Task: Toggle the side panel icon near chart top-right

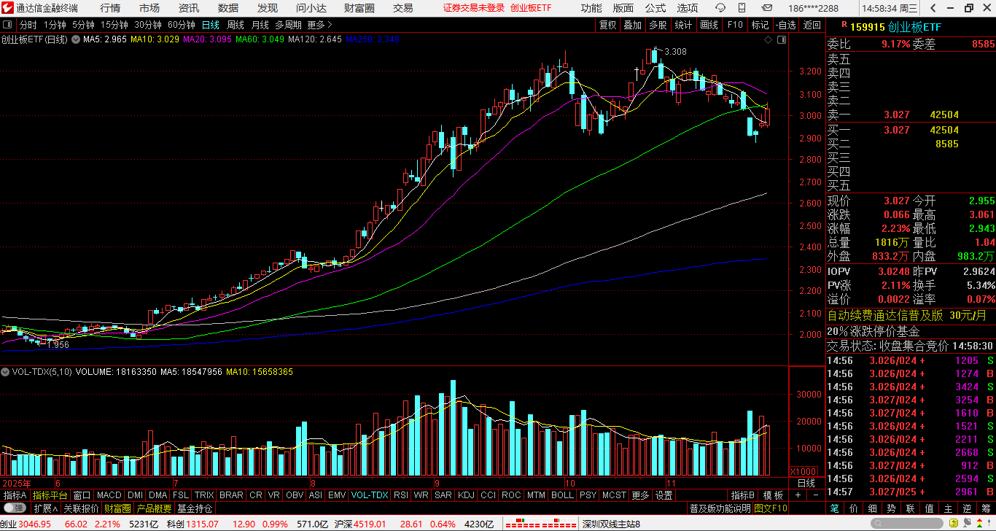Action: tap(782, 40)
